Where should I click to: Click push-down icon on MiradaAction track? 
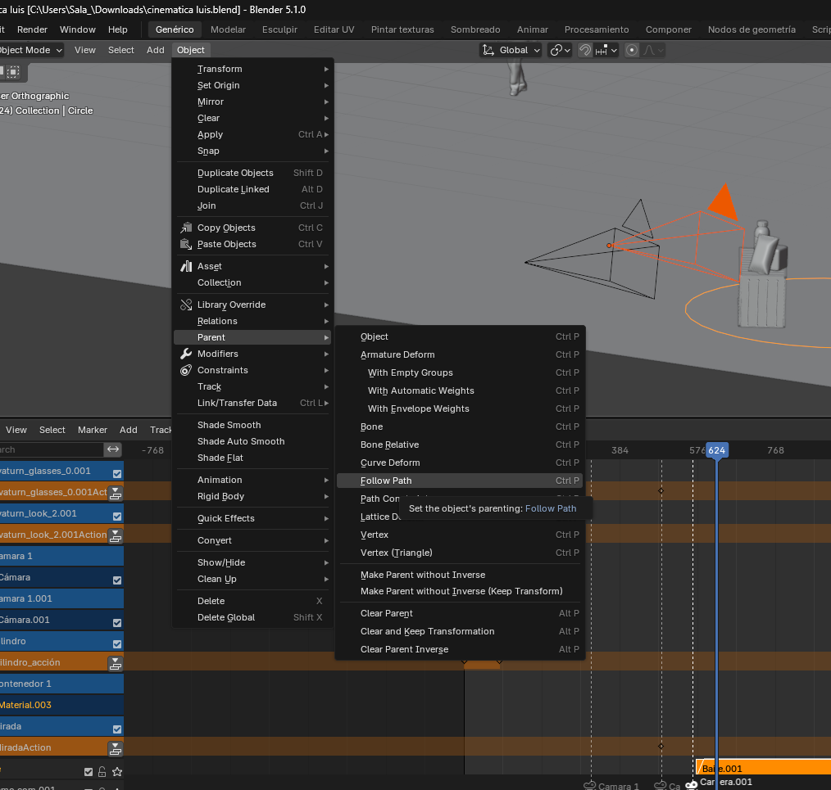click(x=116, y=747)
